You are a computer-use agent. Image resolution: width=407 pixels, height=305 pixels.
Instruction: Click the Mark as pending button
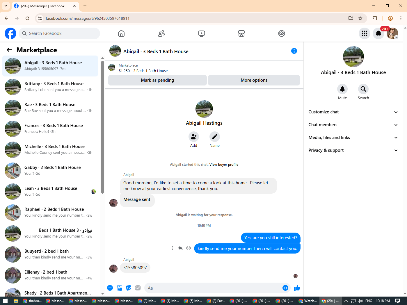pyautogui.click(x=157, y=80)
